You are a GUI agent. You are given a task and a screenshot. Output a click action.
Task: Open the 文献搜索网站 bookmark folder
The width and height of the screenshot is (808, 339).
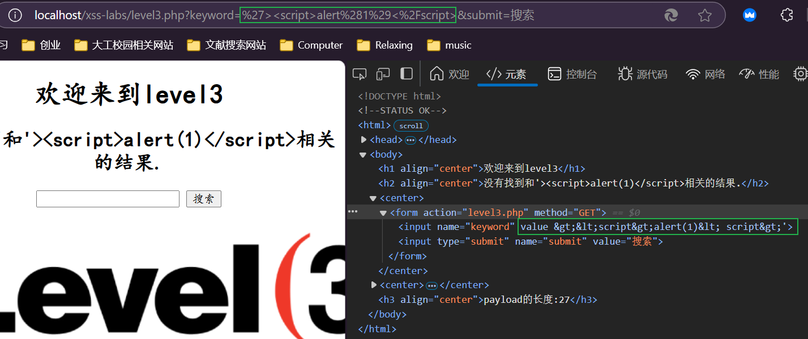226,45
